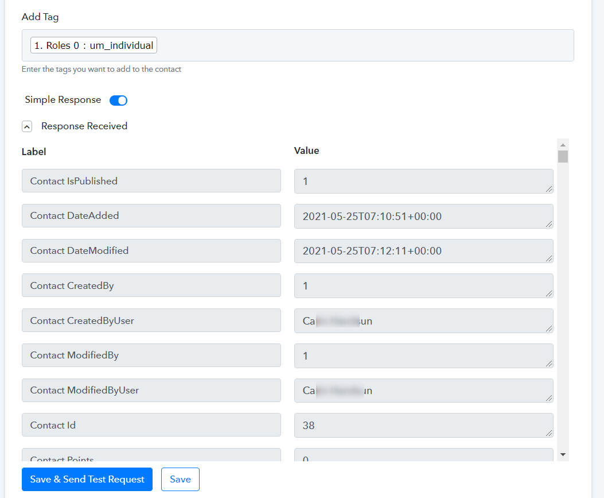Viewport: 604px width, 498px height.
Task: Click the Add Tag input field
Action: click(x=298, y=45)
